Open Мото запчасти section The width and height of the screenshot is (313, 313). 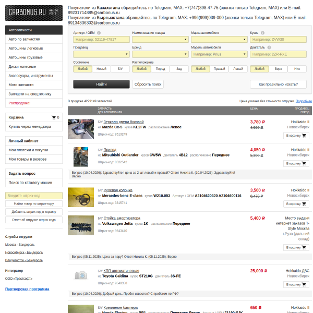[34, 85]
